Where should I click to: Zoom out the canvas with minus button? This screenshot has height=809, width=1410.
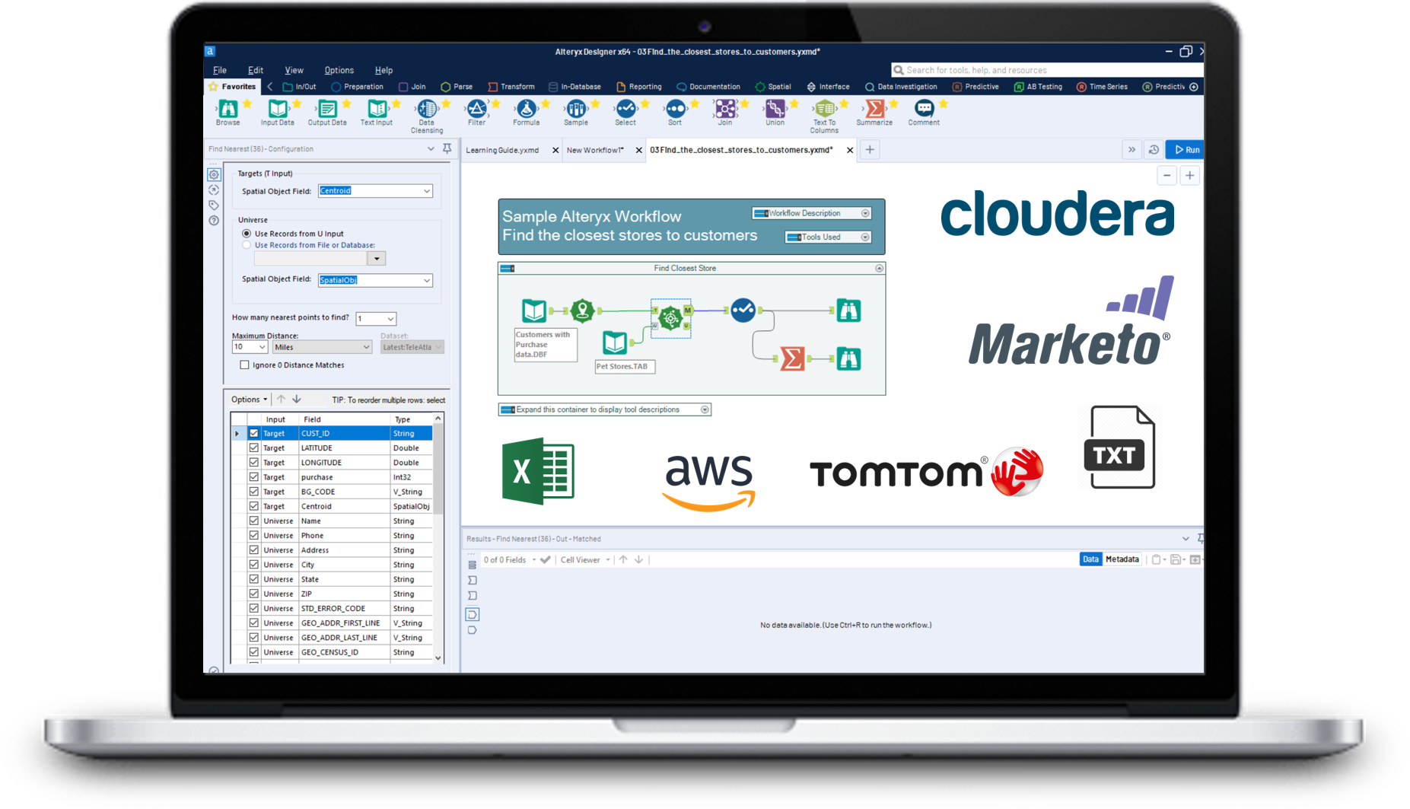click(1167, 176)
